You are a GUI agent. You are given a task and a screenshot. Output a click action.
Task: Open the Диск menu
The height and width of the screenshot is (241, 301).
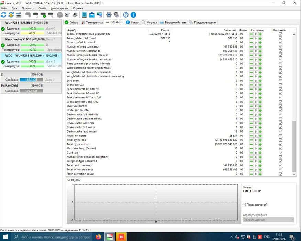coord(14,8)
